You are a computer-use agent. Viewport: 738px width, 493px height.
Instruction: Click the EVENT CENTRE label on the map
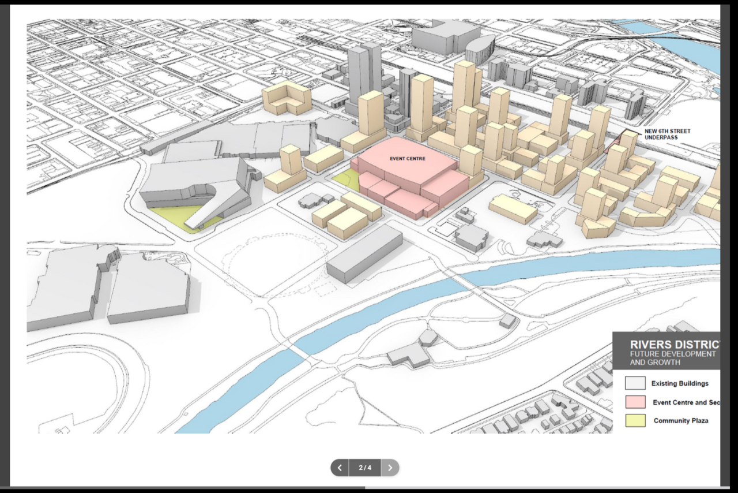(x=407, y=158)
